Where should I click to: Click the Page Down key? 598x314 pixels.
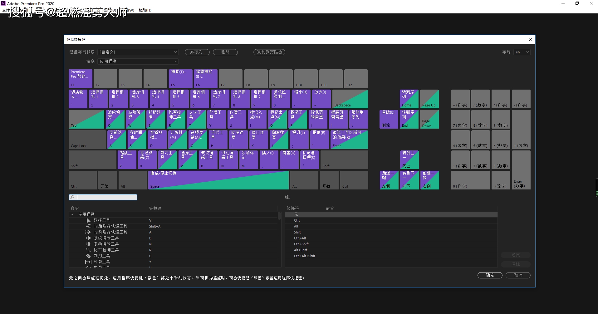tap(429, 119)
